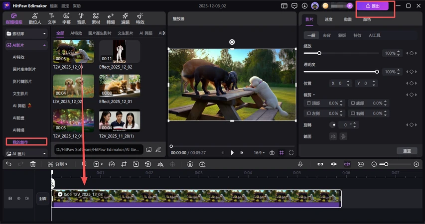
Task: Click the microphone voice-over icon
Action: click(x=300, y=164)
